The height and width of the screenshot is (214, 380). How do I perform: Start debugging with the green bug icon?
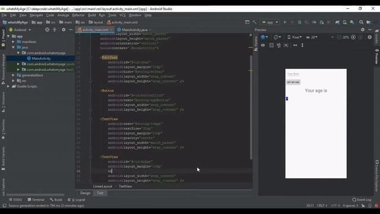click(x=299, y=22)
